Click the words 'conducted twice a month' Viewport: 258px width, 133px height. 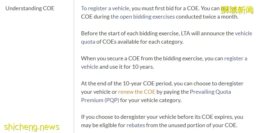pyautogui.click(x=207, y=17)
